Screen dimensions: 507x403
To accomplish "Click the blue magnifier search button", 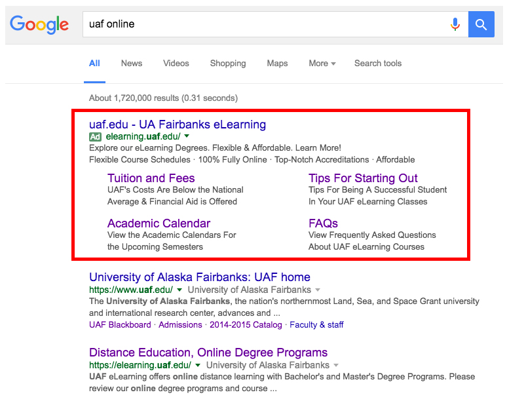I will [x=481, y=24].
